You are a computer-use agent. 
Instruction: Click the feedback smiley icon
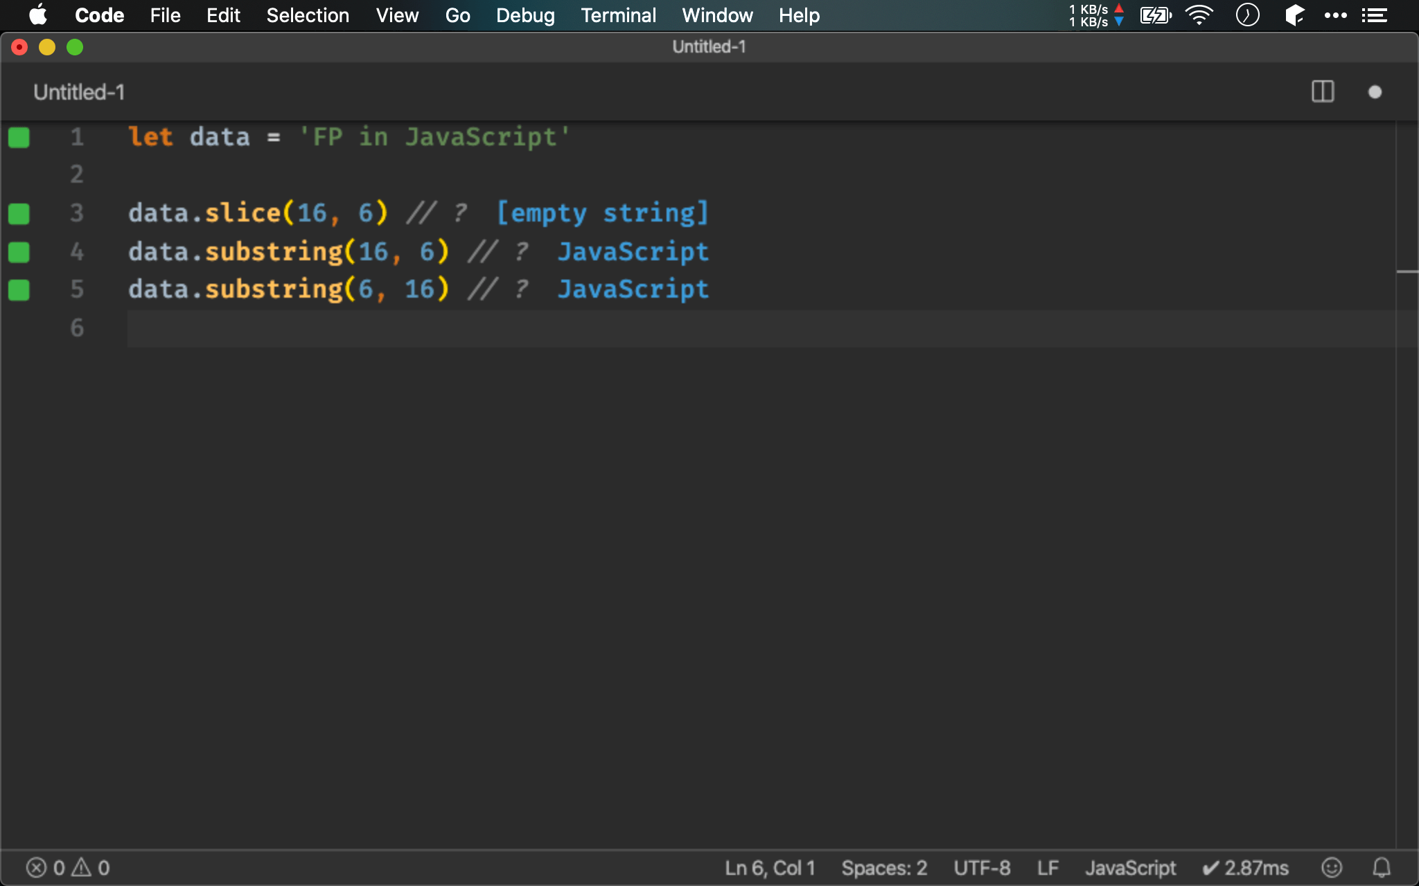coord(1331,867)
